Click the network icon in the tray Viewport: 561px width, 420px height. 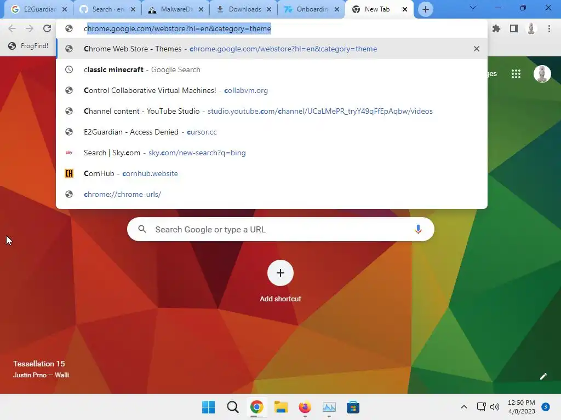coord(481,407)
